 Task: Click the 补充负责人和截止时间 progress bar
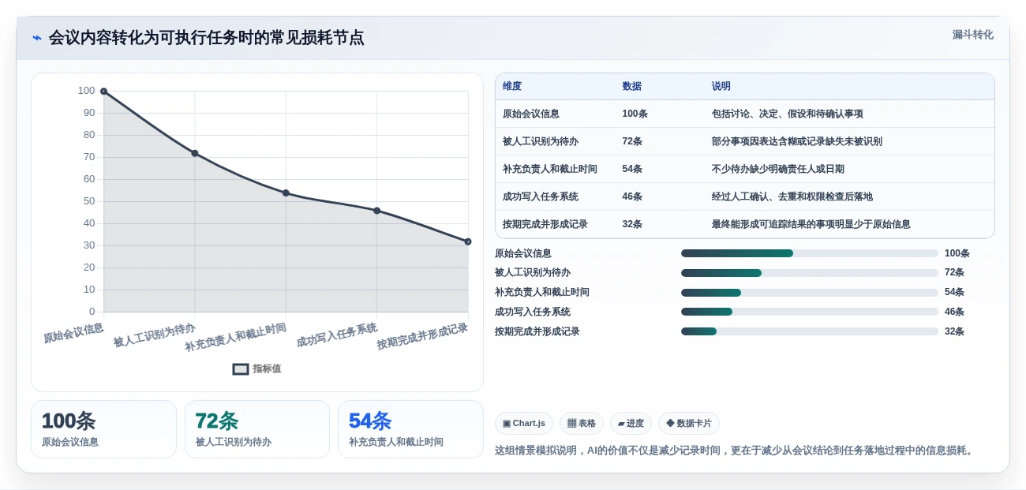coord(810,292)
